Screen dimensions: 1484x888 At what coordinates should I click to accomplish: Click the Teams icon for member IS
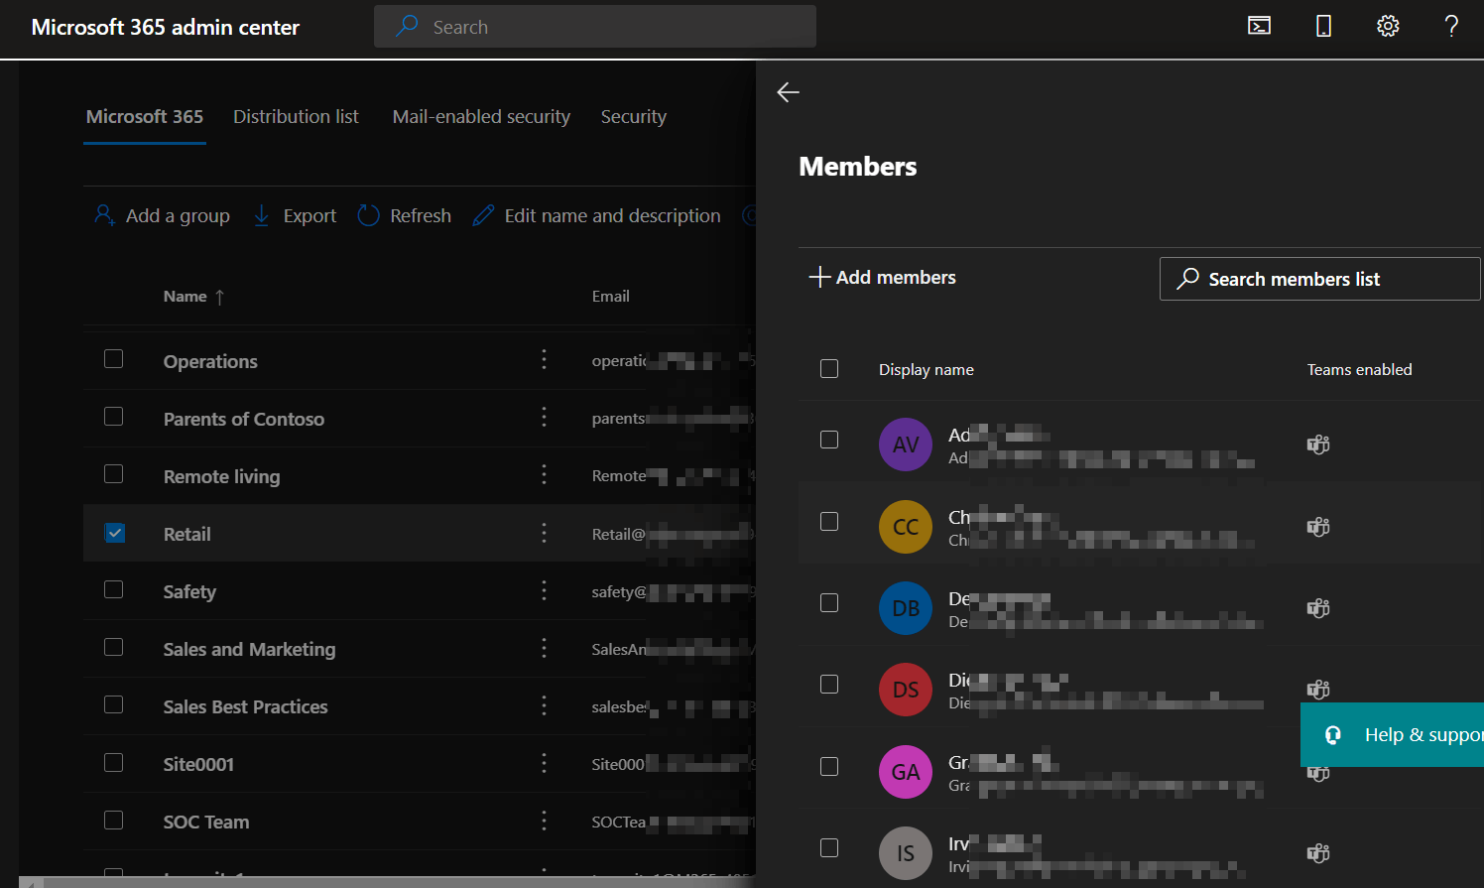click(x=1317, y=853)
